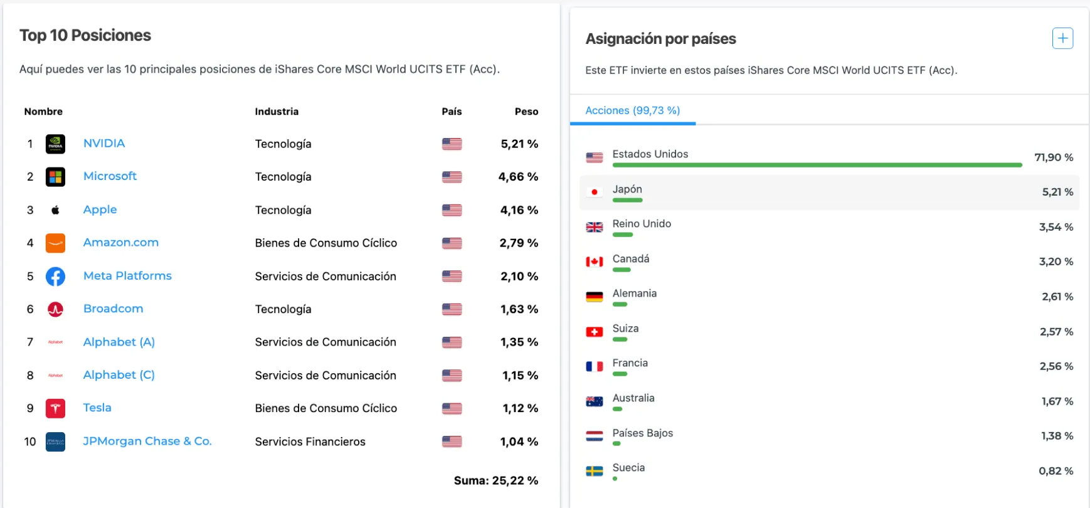Click the NVIDIA company logo icon
Image resolution: width=1090 pixels, height=508 pixels.
point(55,144)
